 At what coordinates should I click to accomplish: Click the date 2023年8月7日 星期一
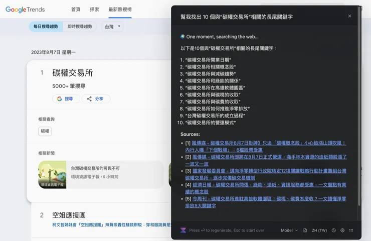(x=54, y=52)
